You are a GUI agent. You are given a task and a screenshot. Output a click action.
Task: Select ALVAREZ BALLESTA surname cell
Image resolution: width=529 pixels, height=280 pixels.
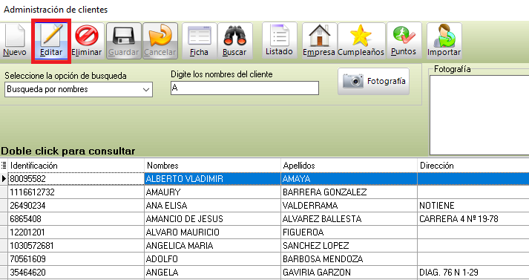tap(349, 219)
